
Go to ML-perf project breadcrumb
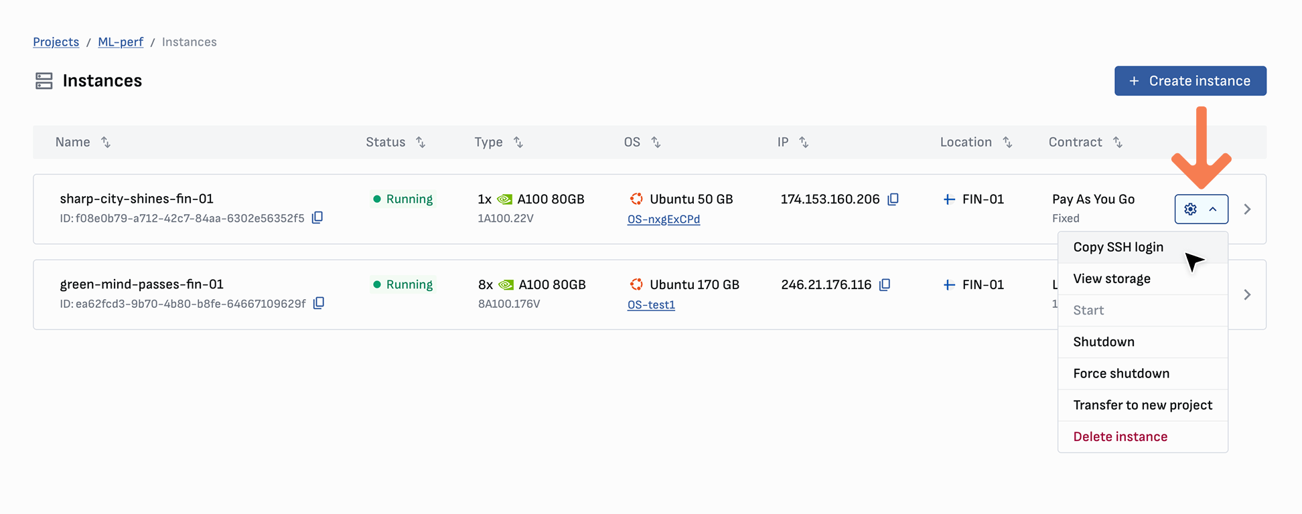pyautogui.click(x=121, y=42)
